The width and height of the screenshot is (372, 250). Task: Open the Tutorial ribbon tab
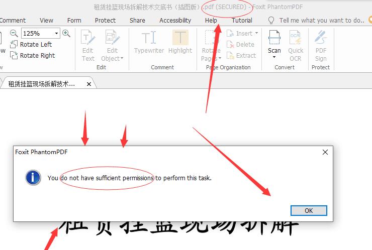click(x=242, y=21)
